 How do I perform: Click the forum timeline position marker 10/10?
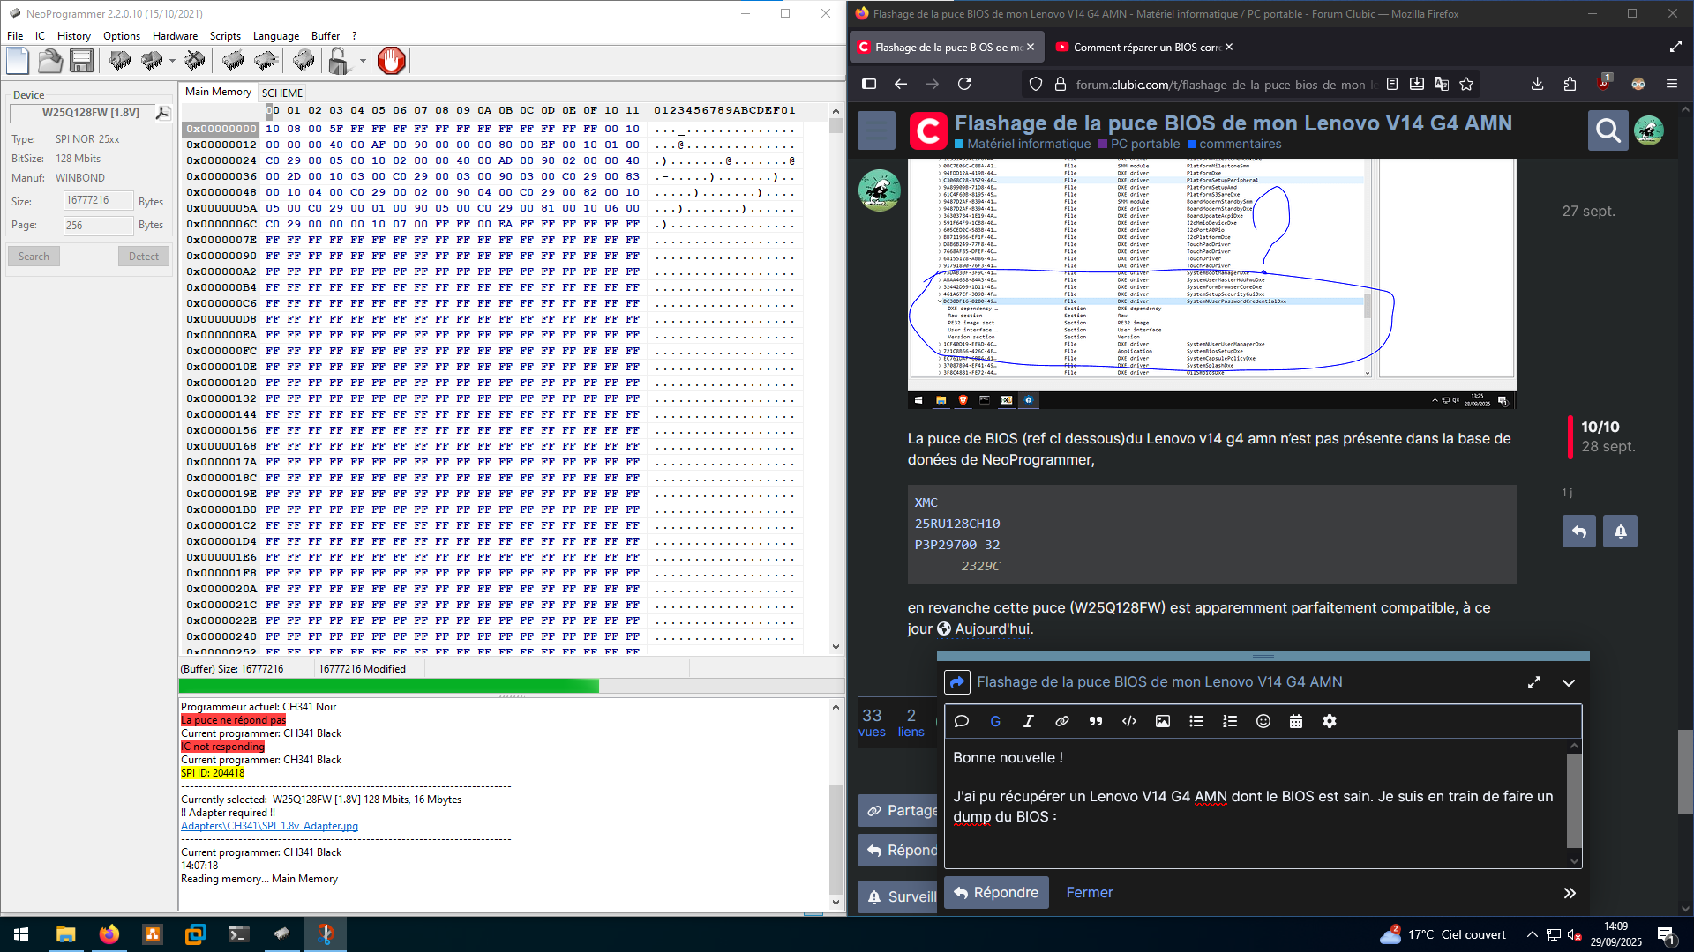[x=1600, y=428]
